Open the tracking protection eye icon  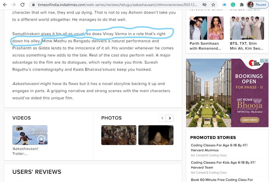point(204,5)
